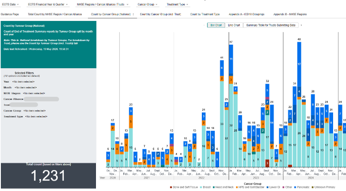346x191 pixels.
Task: Click the Cancer Group selected filter row
Action: coord(24,110)
